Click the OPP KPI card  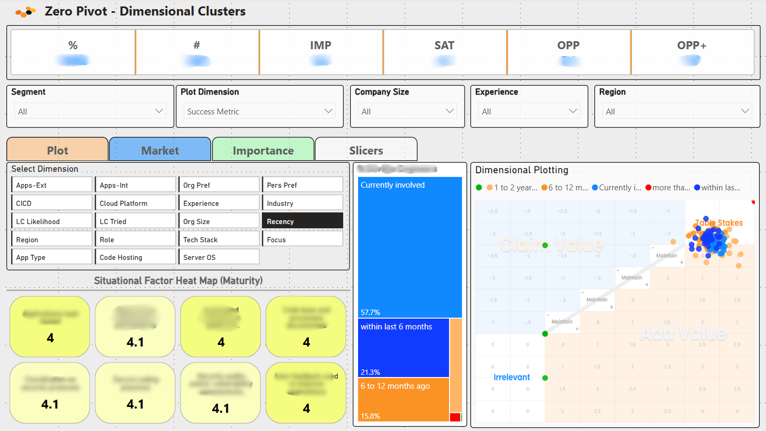coord(569,52)
